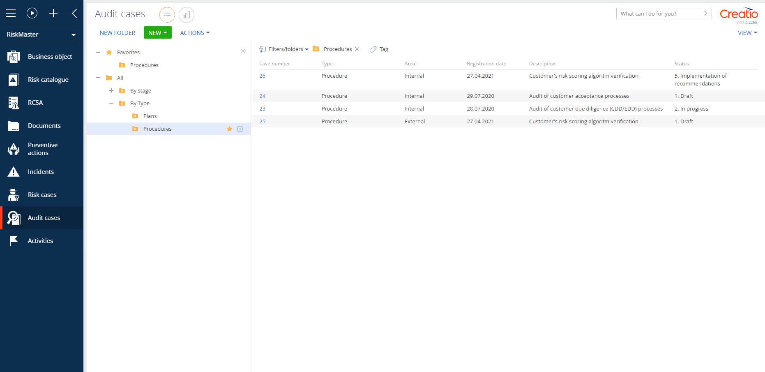This screenshot has height=372, width=765.
Task: Open the ACTIONS menu
Action: coord(195,33)
